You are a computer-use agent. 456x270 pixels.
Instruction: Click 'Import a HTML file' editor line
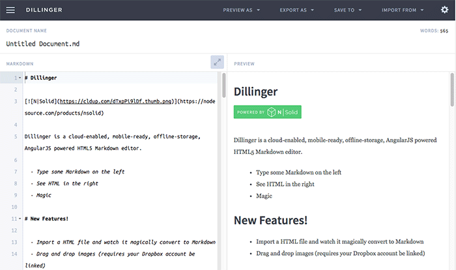[123, 243]
